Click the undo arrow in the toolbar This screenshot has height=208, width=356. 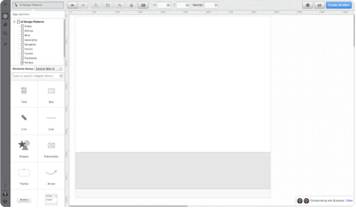point(73,5)
